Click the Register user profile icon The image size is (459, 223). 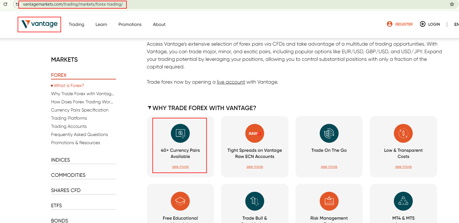tap(390, 24)
